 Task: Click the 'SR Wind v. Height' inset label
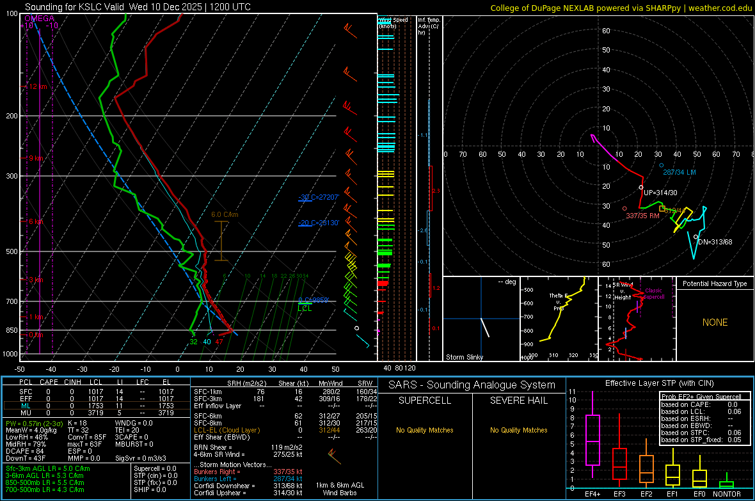coord(622,291)
